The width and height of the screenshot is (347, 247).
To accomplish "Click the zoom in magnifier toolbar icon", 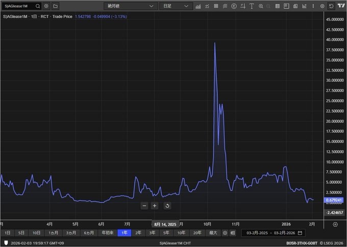I will coord(261,6).
